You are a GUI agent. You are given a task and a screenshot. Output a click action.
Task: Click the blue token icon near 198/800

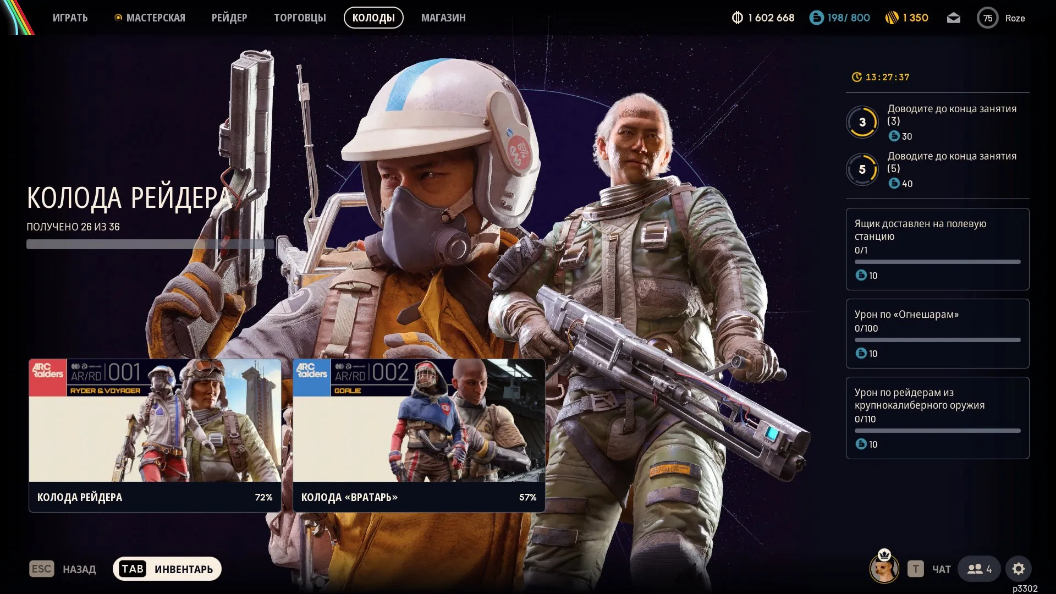click(817, 18)
